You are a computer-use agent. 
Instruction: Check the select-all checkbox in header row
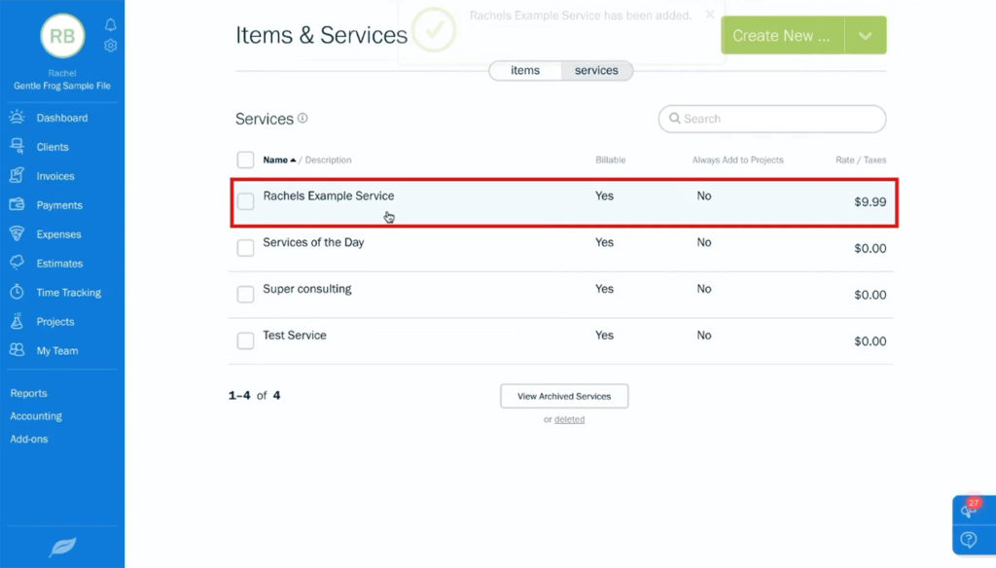pyautogui.click(x=245, y=160)
